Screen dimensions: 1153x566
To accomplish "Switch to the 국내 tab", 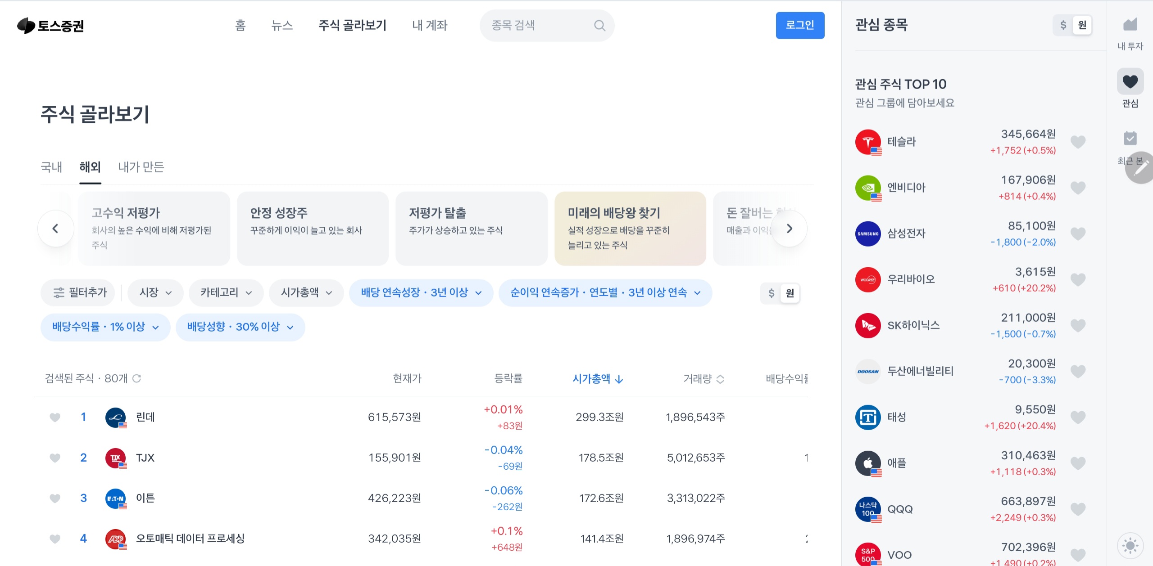I will (x=51, y=167).
